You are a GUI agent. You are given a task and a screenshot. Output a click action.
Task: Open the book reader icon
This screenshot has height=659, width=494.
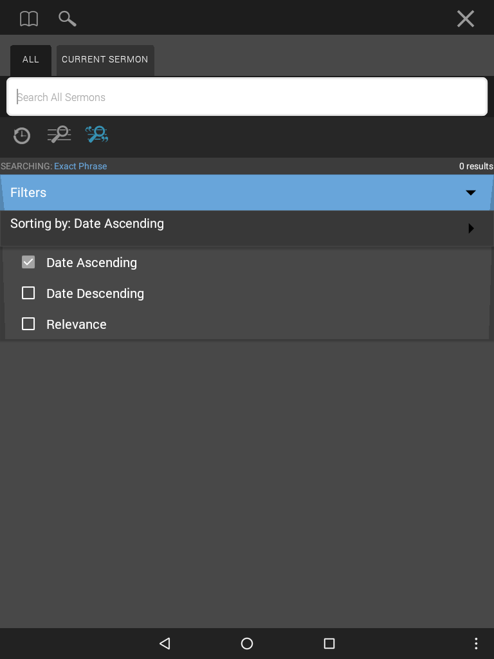29,19
